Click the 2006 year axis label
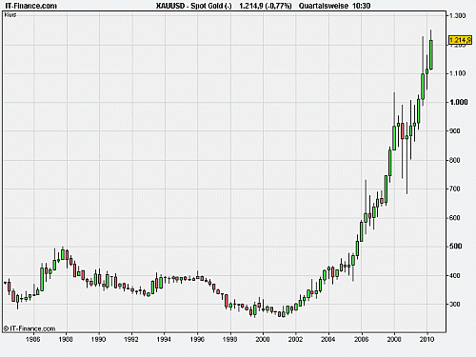The height and width of the screenshot is (357, 476). [x=361, y=339]
